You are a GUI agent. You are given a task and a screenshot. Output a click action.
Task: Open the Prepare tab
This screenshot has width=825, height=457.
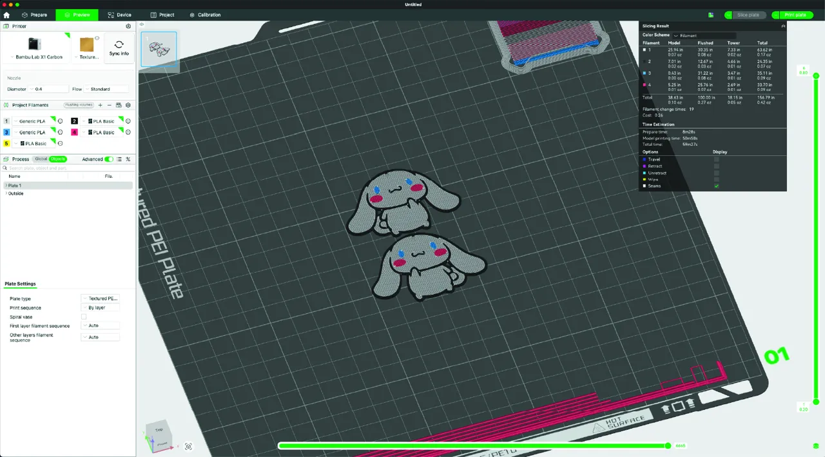[34, 15]
